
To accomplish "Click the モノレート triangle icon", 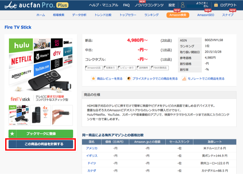I will tap(184, 79).
